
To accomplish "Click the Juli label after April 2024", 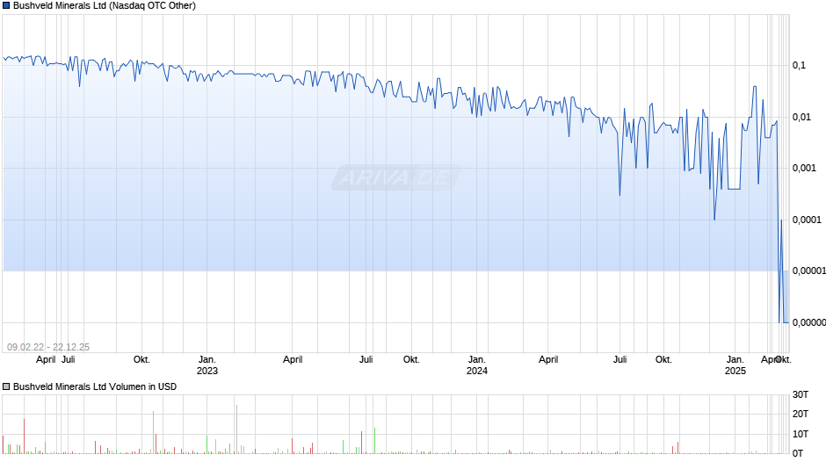I will (620, 360).
